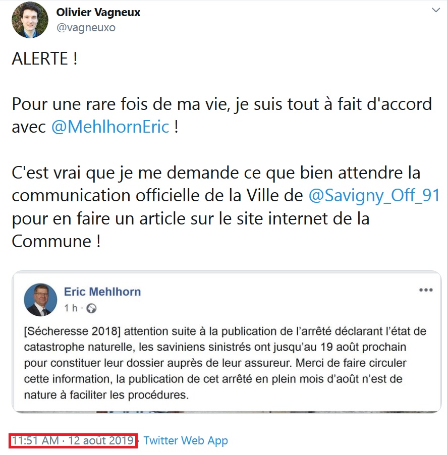Visit the @Savigny_Off_91 mention link
This screenshot has height=455, width=447.
pos(374,195)
